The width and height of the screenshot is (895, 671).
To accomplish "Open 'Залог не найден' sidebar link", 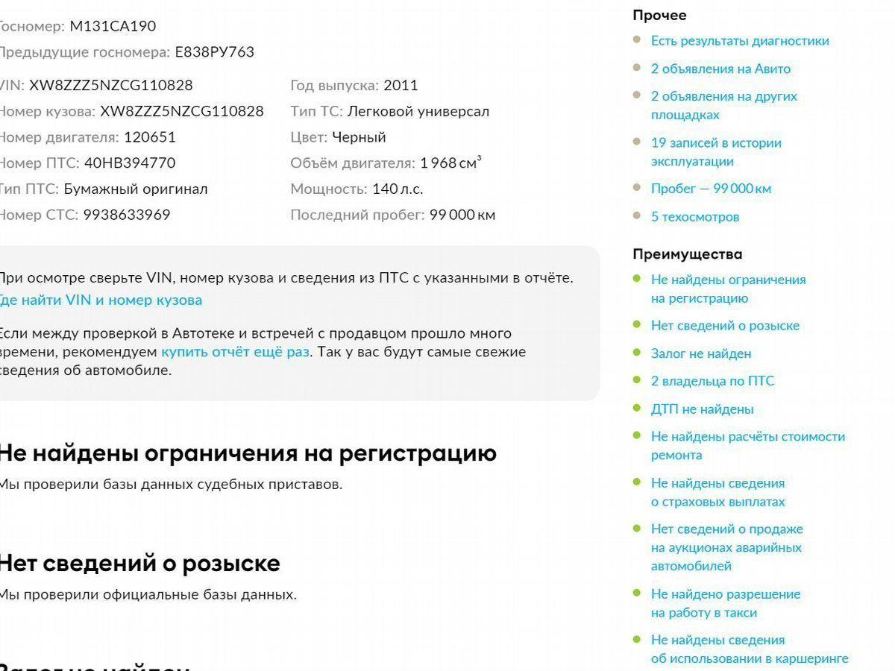I will (700, 353).
